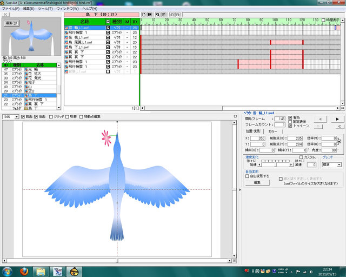Enable カスタム custom speed checkbox
The width and height of the screenshot is (346, 277).
point(301,157)
